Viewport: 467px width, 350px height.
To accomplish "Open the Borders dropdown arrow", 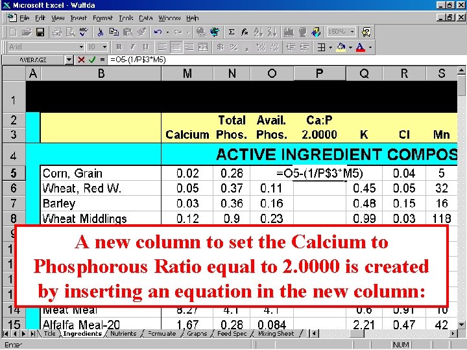I will click(331, 47).
